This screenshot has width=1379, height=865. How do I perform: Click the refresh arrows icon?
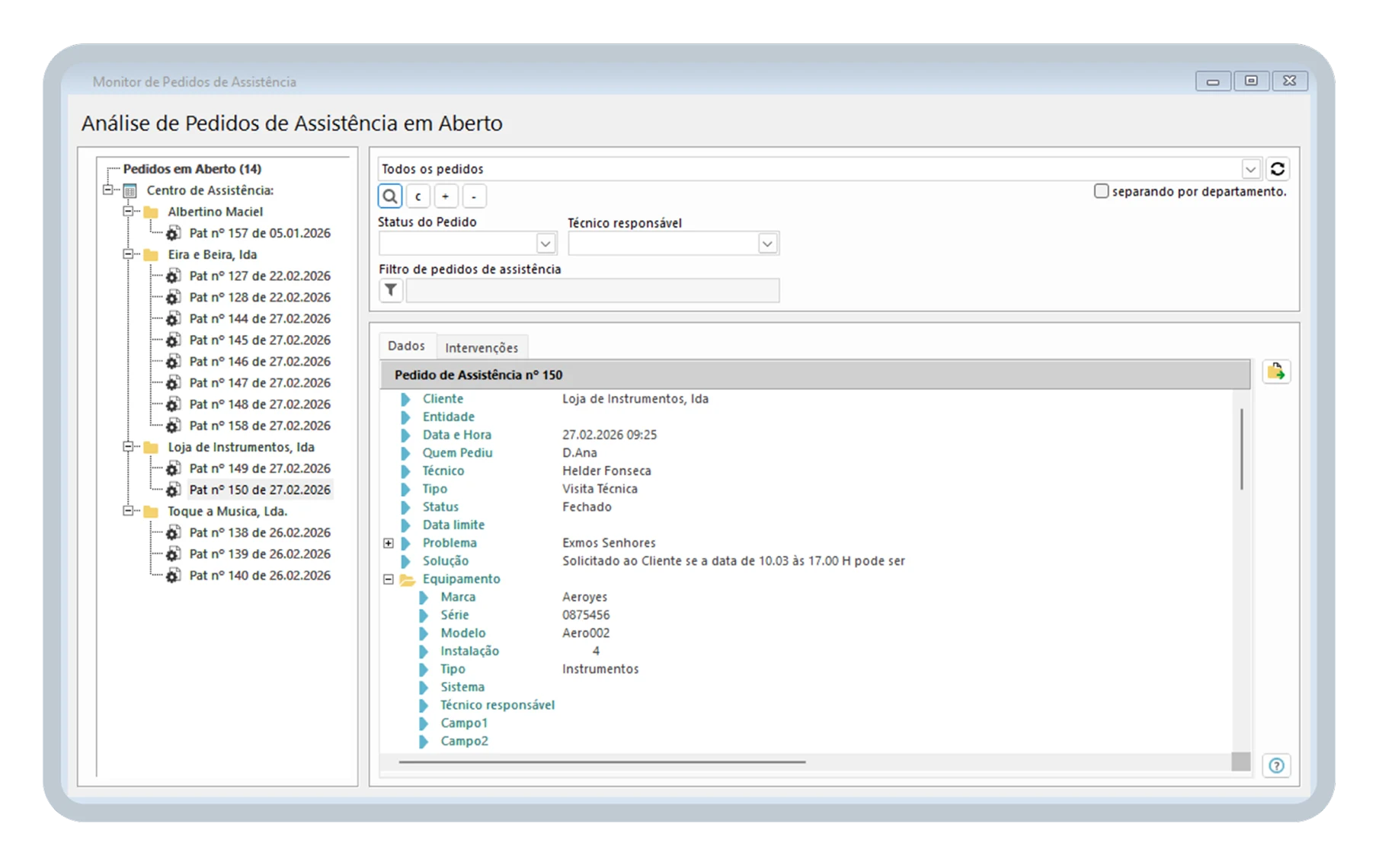1278,169
